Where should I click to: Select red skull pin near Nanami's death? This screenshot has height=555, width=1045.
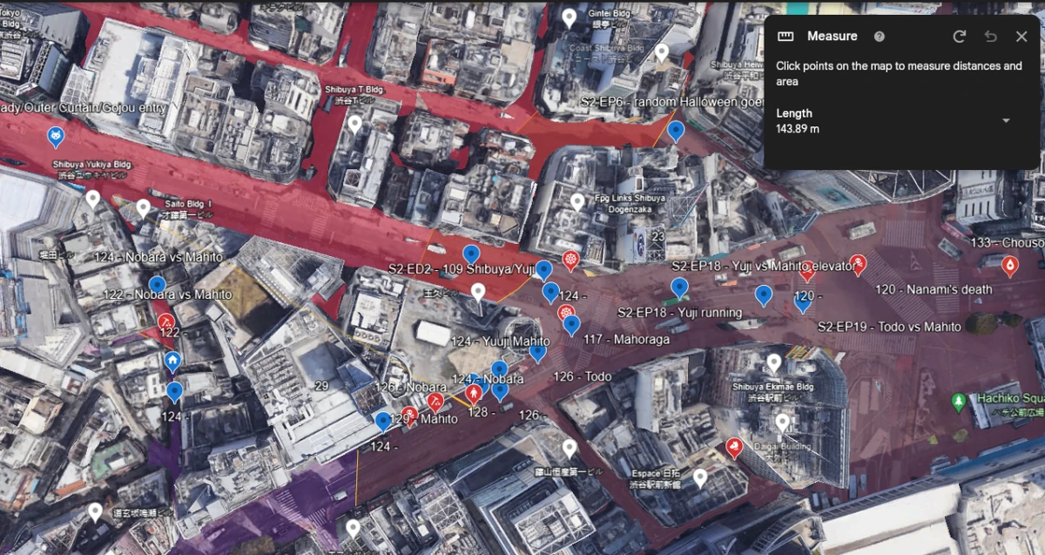tap(860, 265)
